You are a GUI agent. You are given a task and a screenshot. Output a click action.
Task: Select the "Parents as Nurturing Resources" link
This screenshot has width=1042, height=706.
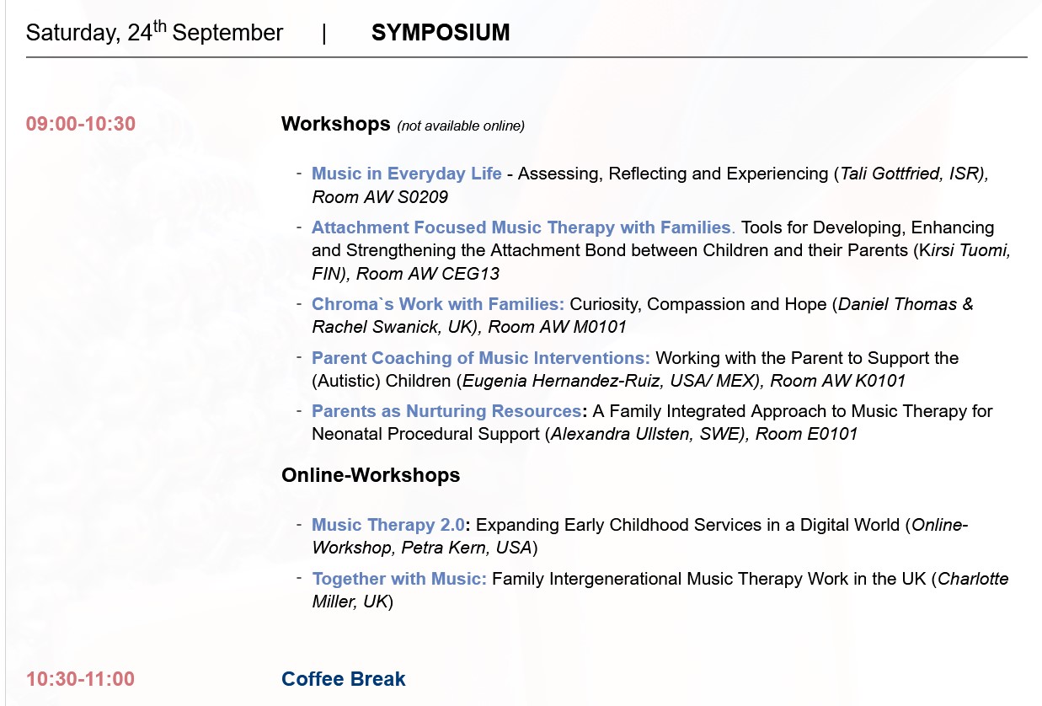click(x=446, y=411)
